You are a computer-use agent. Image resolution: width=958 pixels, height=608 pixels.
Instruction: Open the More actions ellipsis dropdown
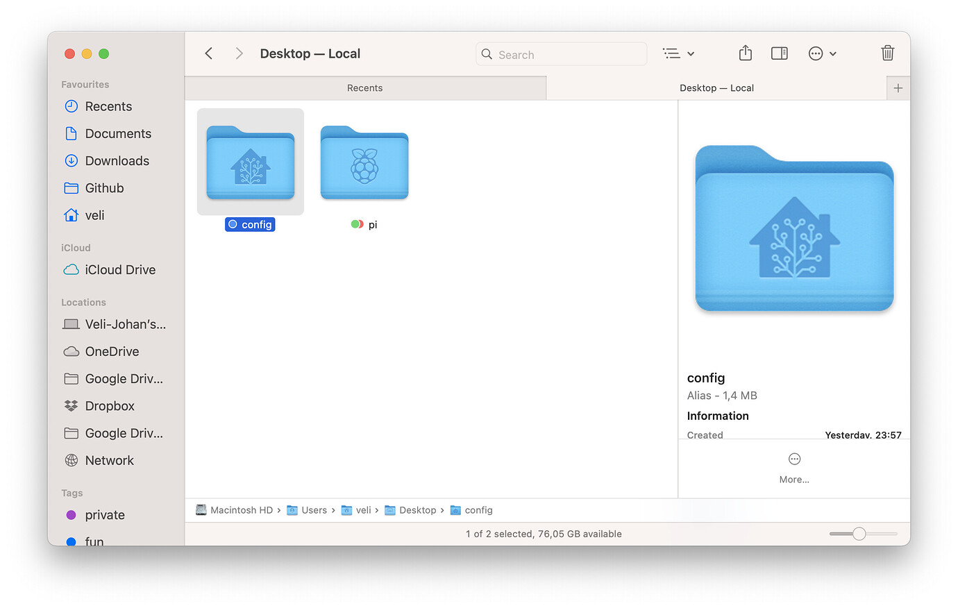click(822, 53)
